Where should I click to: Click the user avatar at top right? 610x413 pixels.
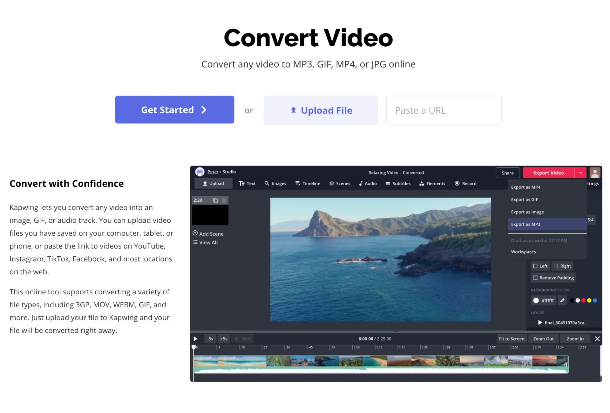tap(594, 173)
